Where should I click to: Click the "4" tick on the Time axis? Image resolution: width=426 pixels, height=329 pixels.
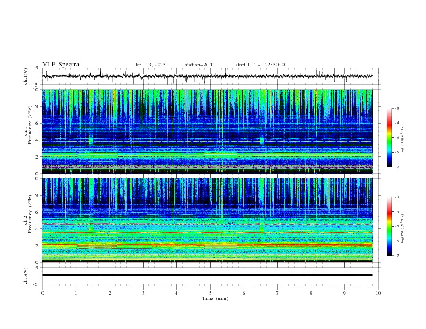176,293
